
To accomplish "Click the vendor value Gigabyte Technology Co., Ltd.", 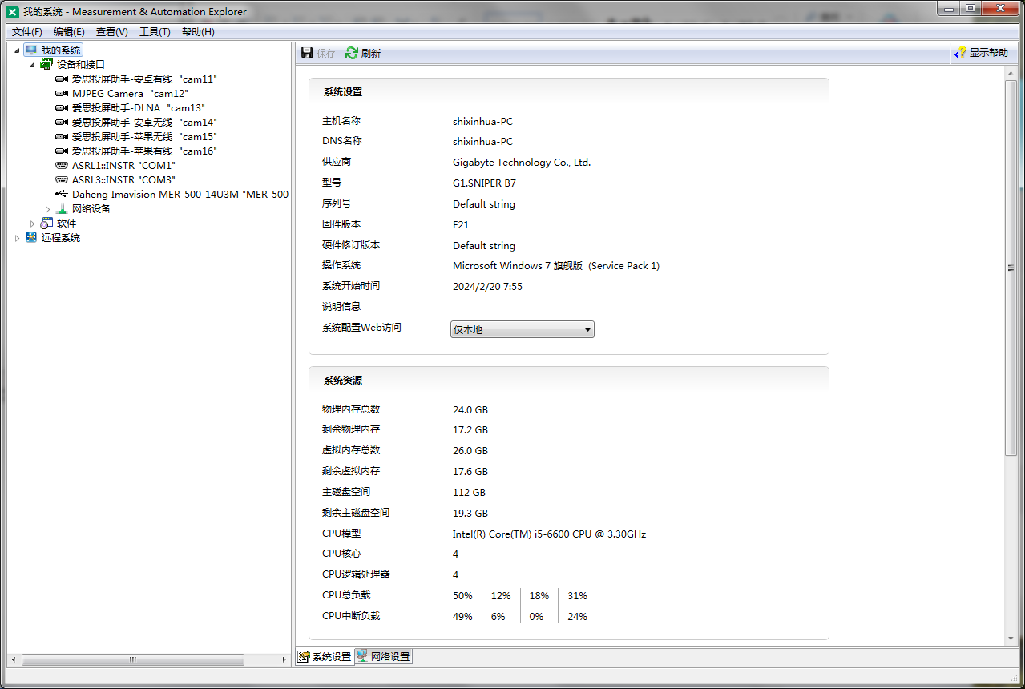I will [x=522, y=163].
